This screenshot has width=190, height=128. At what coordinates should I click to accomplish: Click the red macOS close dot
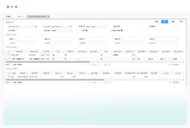[8, 7]
